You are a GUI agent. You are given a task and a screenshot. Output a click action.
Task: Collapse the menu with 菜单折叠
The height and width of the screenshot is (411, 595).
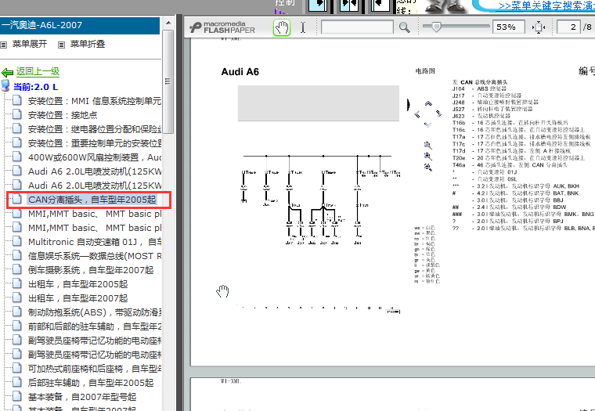[88, 44]
